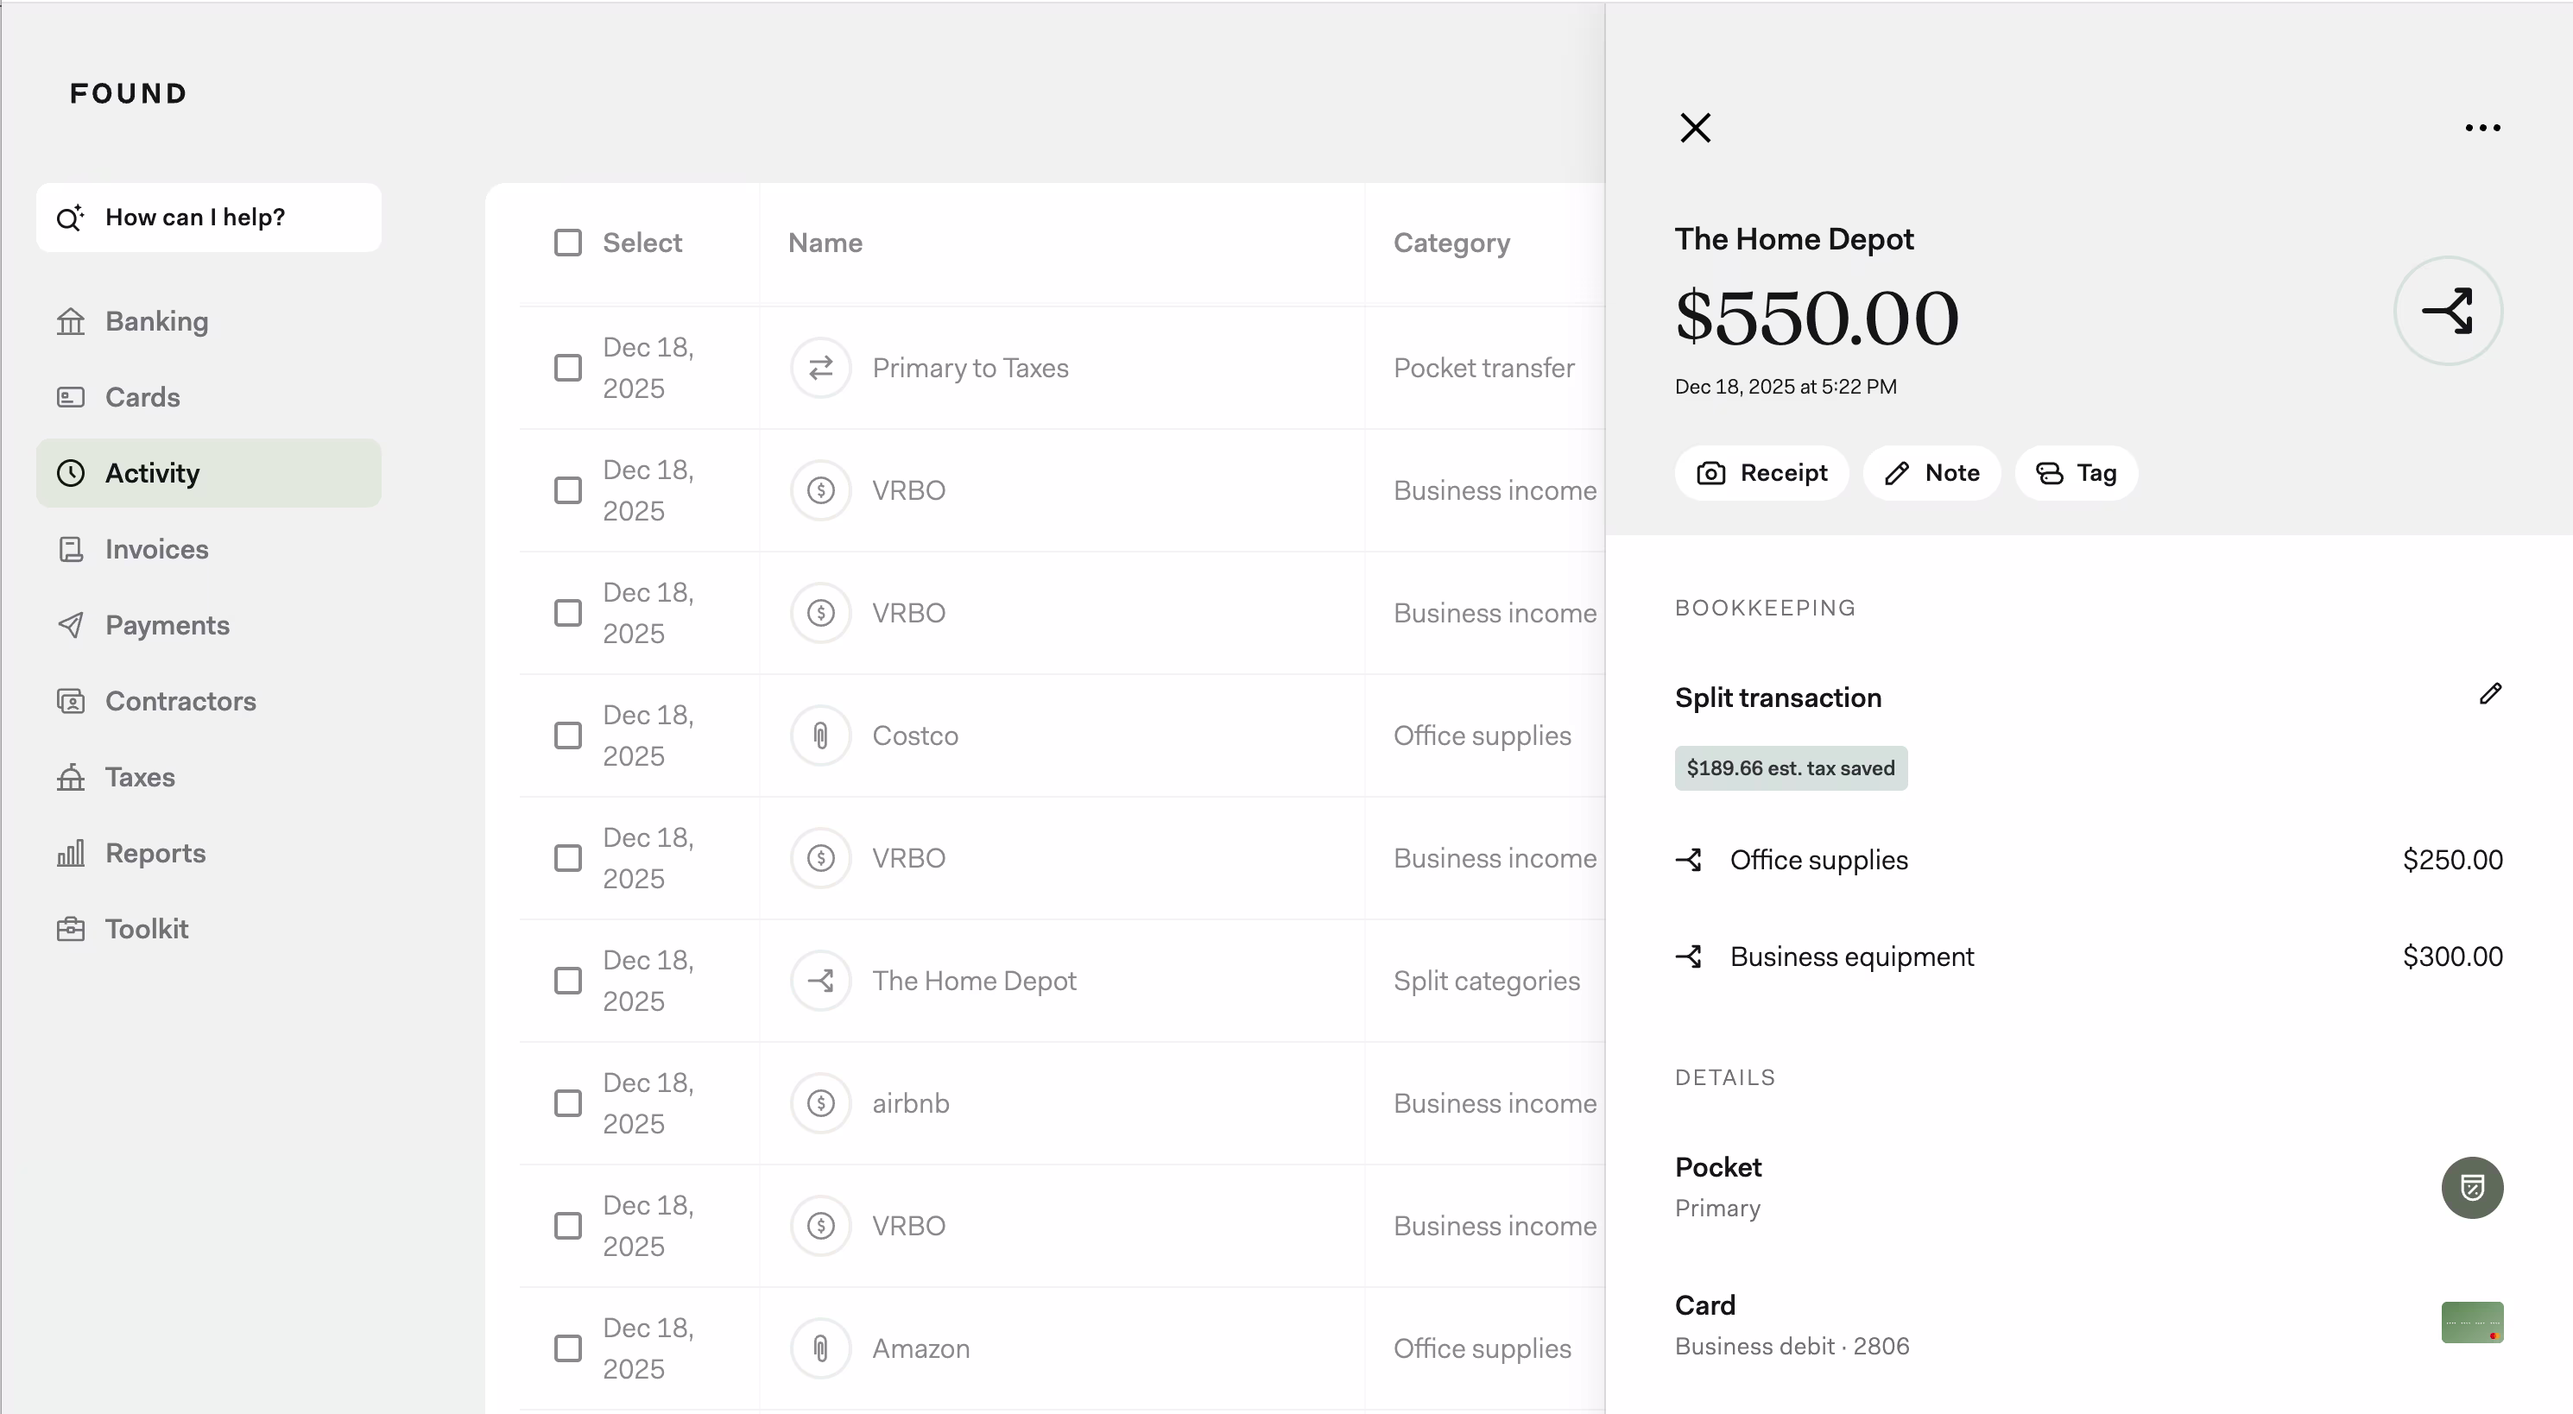The width and height of the screenshot is (2573, 1414).
Task: Click the Reports bar-chart icon
Action: pos(71,853)
